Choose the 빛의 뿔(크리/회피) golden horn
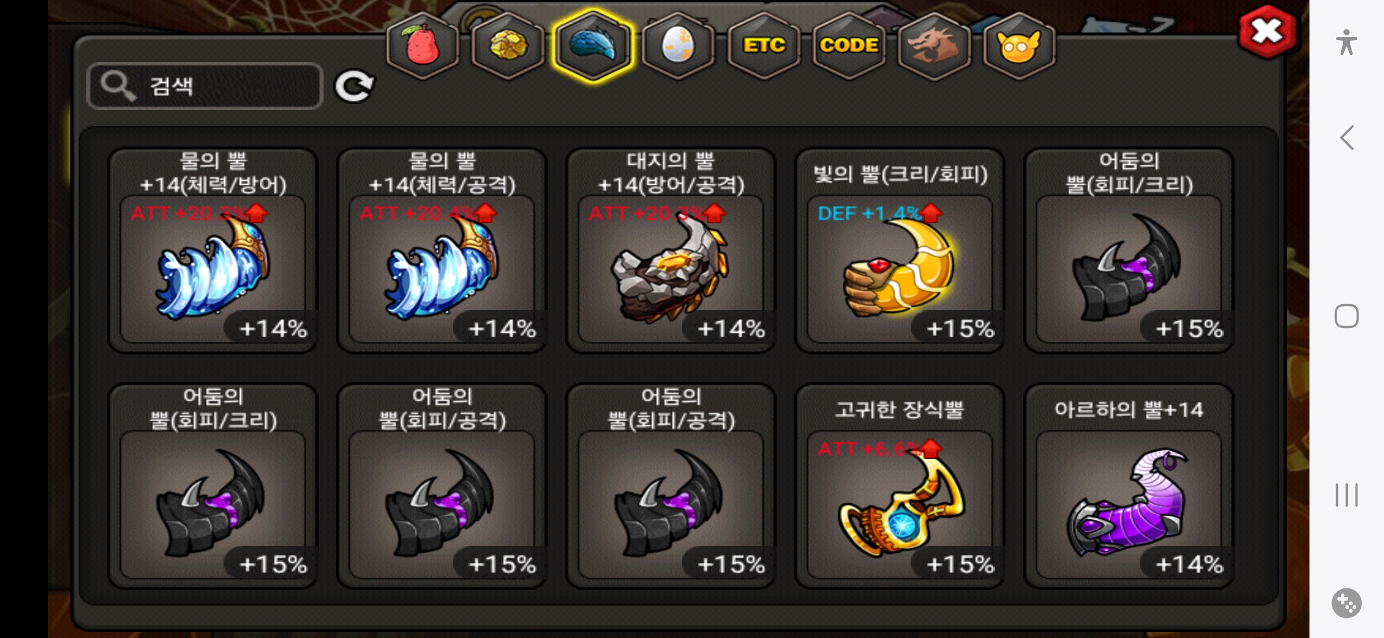This screenshot has width=1384, height=638. click(x=900, y=250)
